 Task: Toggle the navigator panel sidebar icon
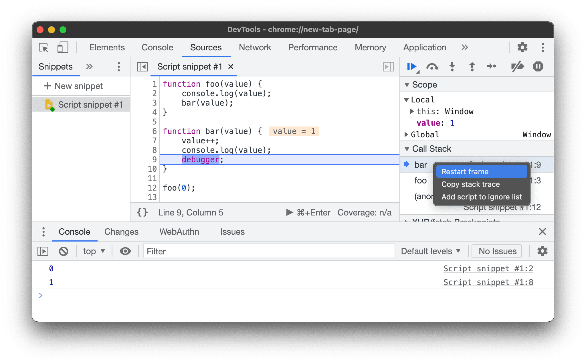click(143, 67)
